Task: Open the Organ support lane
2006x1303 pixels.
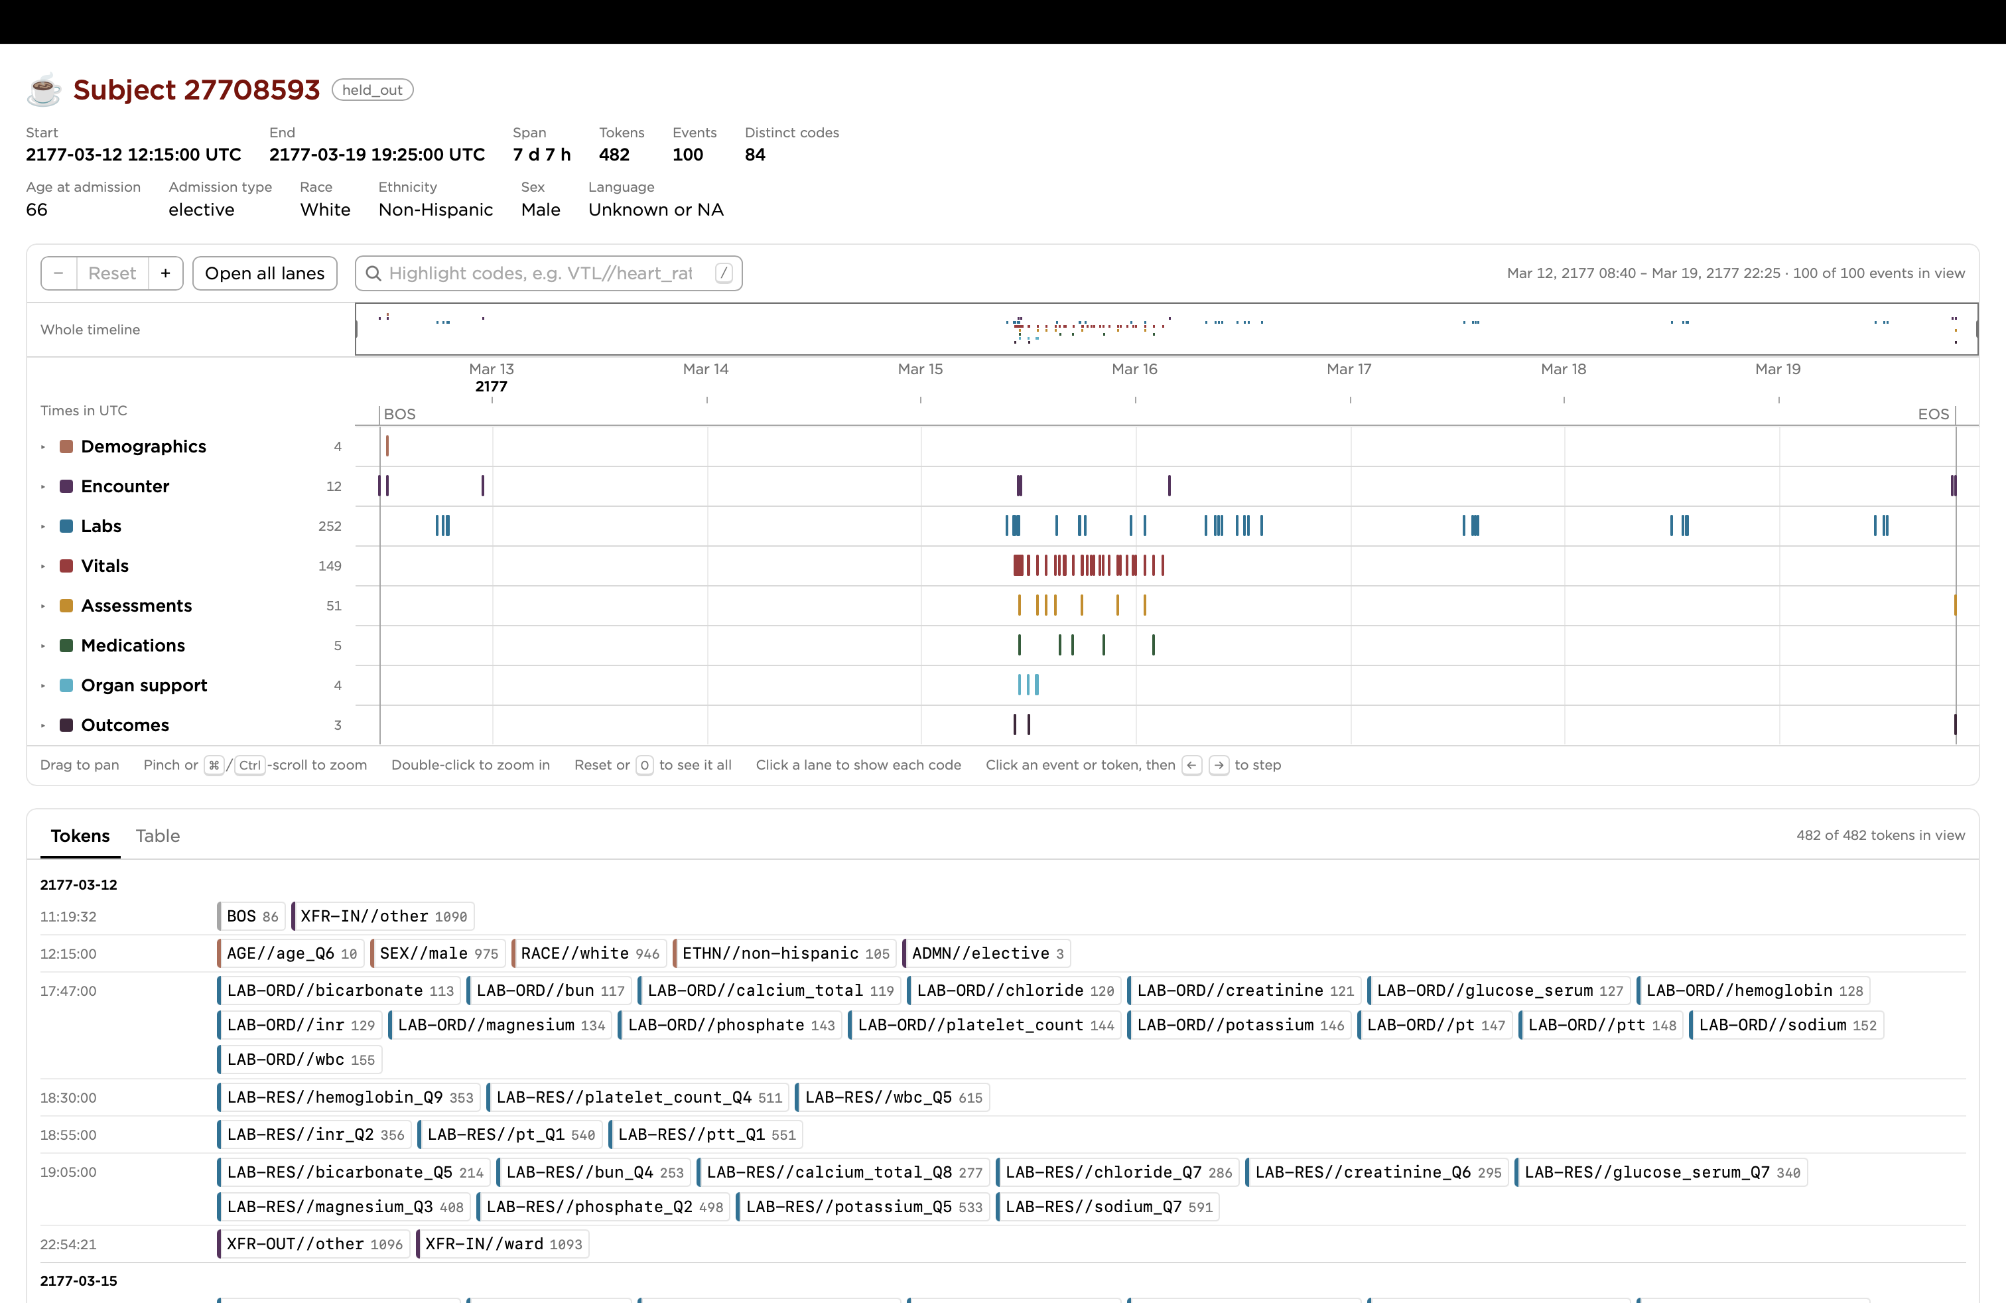Action: pos(43,685)
